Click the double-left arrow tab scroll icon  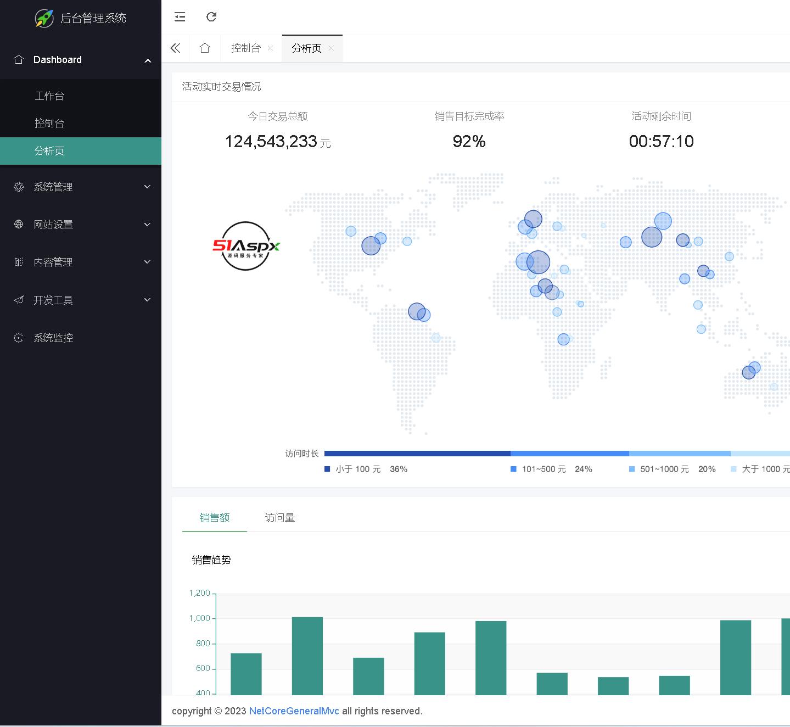pos(175,48)
